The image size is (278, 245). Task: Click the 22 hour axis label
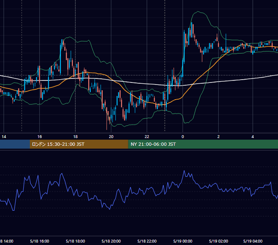(147, 137)
